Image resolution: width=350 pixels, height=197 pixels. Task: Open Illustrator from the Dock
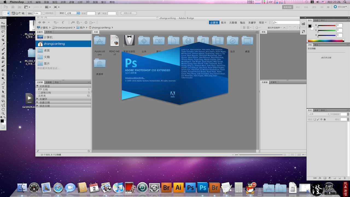point(178,187)
